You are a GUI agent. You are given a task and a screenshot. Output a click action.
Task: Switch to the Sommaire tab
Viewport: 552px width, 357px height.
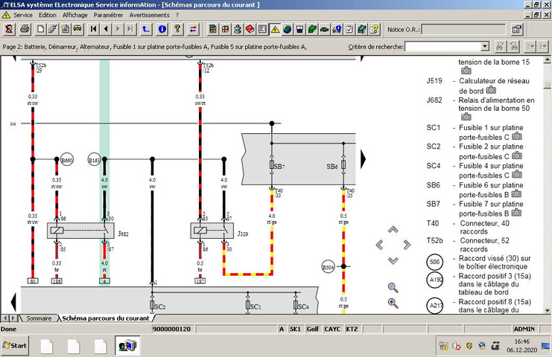[39, 318]
